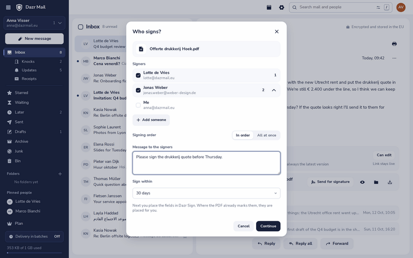Open the Updates subfolder
413x258 pixels.
coord(38,70)
